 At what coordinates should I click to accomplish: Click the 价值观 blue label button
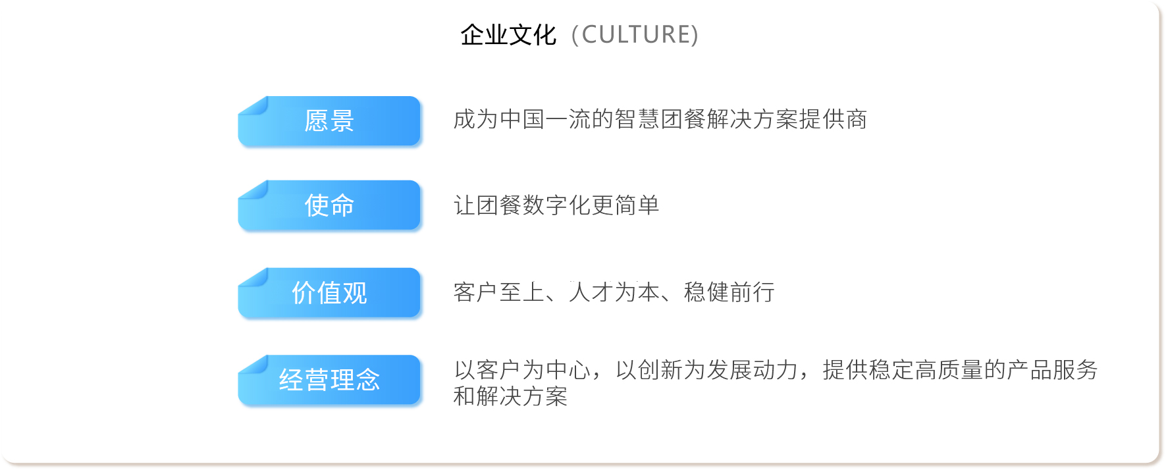(x=329, y=293)
